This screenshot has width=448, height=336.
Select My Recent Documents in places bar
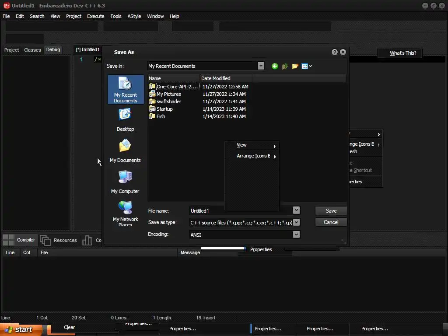126,89
